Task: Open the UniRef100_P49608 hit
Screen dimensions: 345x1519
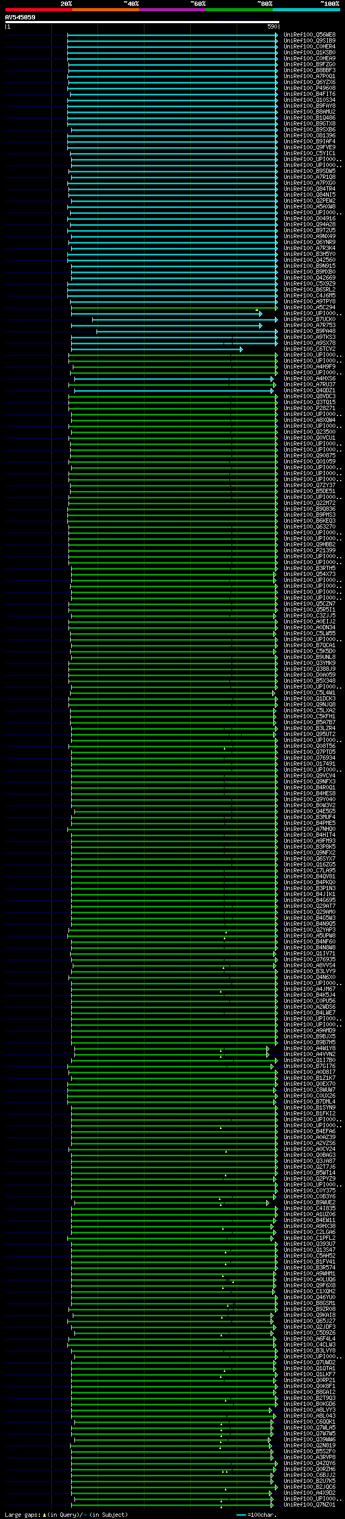Action: click(309, 88)
